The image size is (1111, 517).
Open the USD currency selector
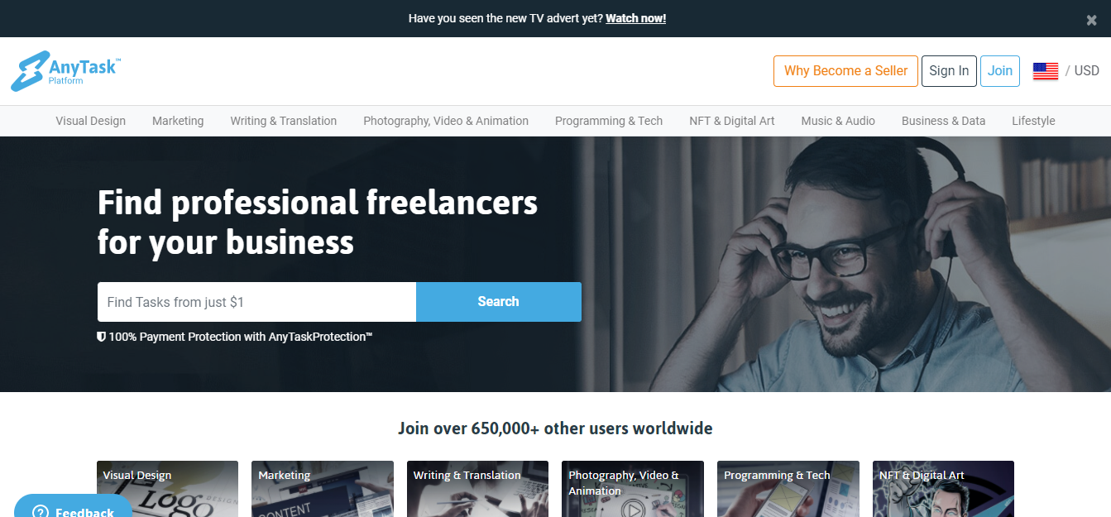[1087, 71]
